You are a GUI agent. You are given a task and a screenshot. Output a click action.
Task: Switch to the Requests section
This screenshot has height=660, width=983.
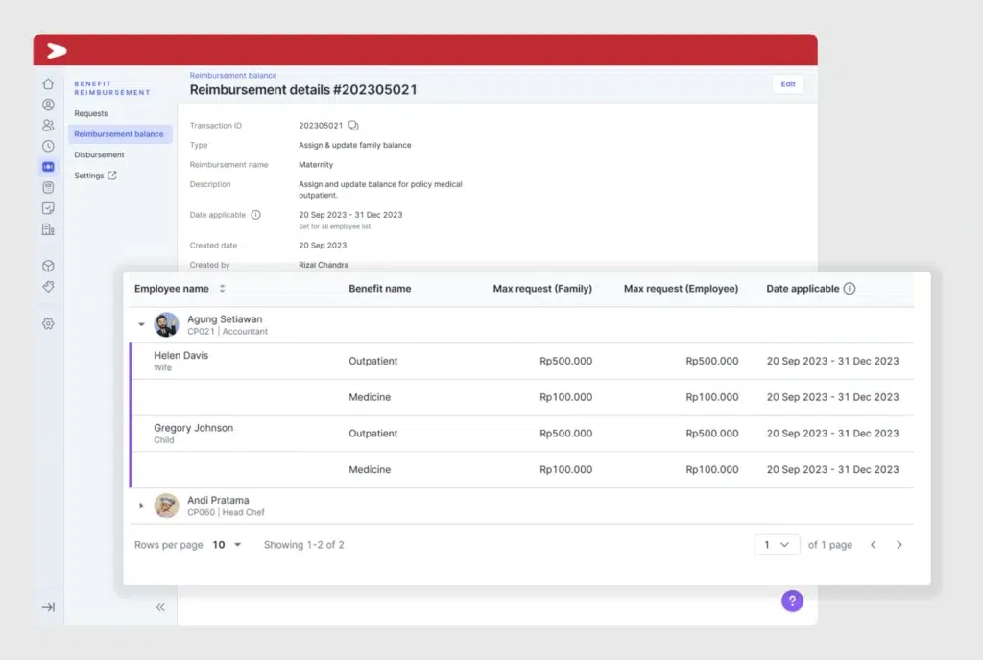(x=90, y=113)
